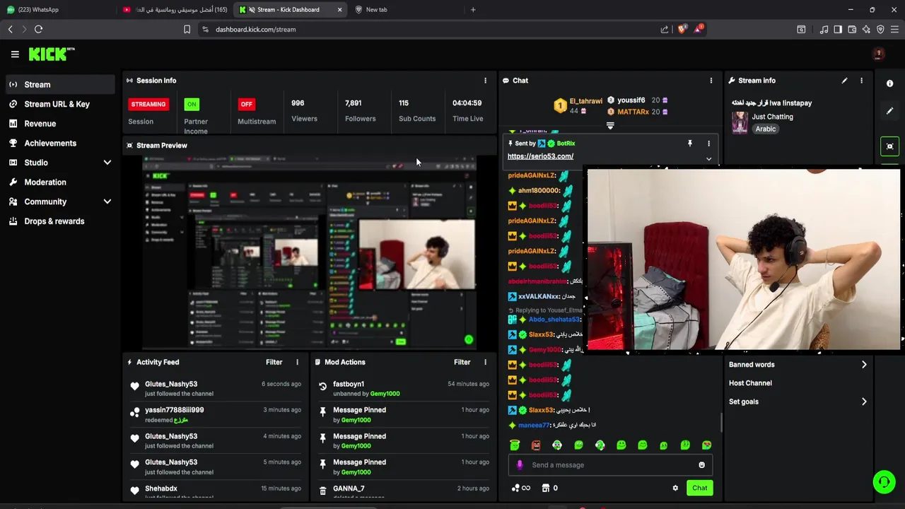Open the Mod Actions Filter
The width and height of the screenshot is (905, 509).
pos(462,362)
